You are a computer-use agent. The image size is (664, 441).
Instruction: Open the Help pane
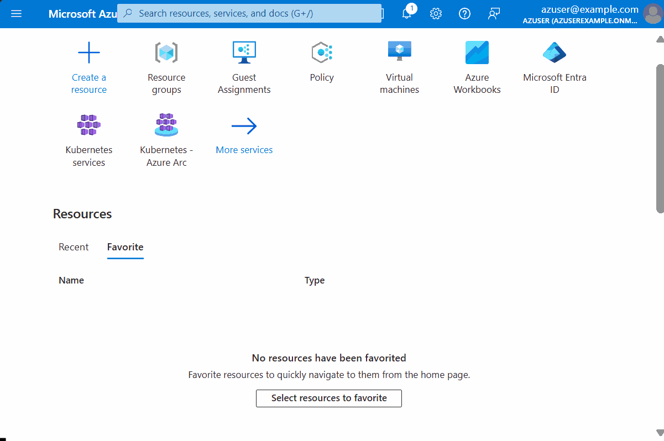pos(464,14)
